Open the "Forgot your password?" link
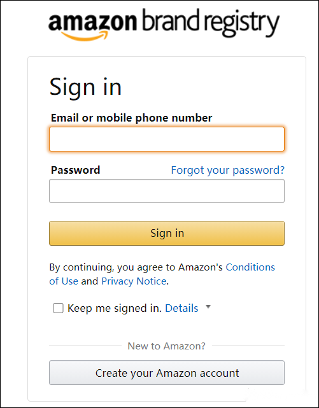Viewport: 319px width, 408px height. (228, 170)
